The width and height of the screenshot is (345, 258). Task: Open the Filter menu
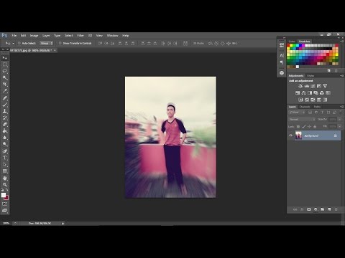[x=80, y=35]
